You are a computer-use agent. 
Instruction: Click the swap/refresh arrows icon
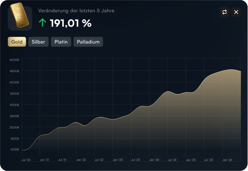[225, 12]
